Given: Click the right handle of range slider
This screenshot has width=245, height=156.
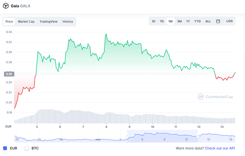Looking at the screenshot, I should (x=198, y=136).
